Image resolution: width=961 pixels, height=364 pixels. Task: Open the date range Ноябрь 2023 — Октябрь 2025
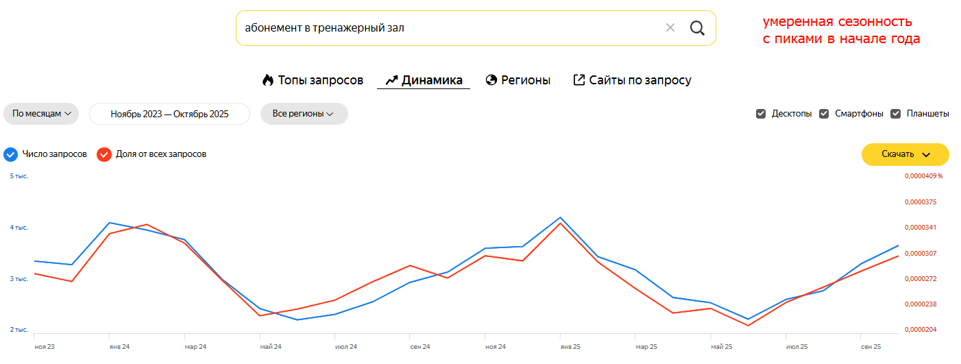click(x=169, y=114)
